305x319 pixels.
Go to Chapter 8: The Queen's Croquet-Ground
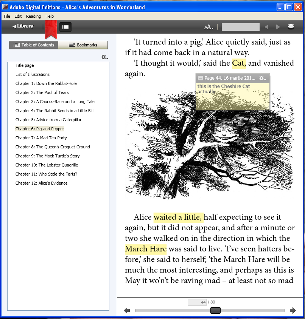pyautogui.click(x=53, y=147)
